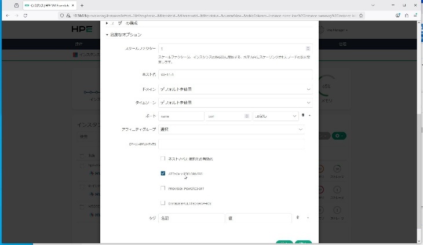Click the ホスト名 input field
Screen dimensions: 423x245
235,75
